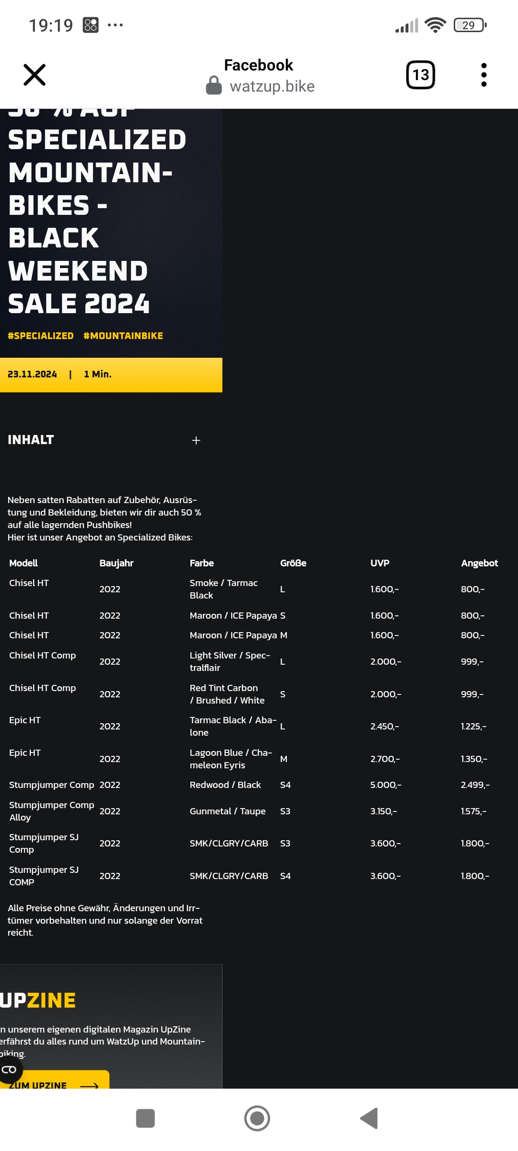This screenshot has height=1151, width=518.
Task: Tap the Angebot column header
Action: pos(479,563)
